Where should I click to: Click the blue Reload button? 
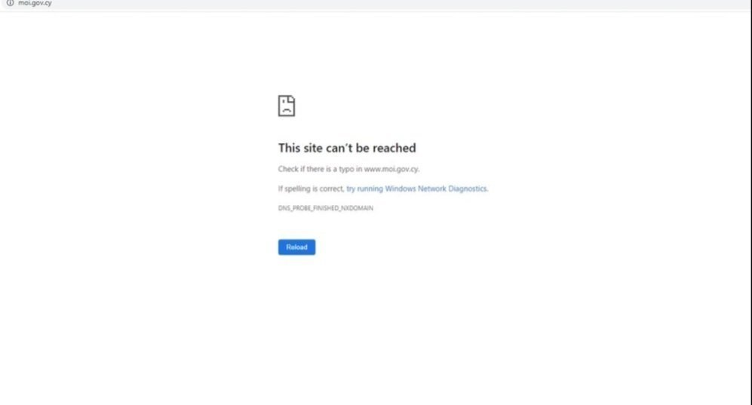(297, 247)
